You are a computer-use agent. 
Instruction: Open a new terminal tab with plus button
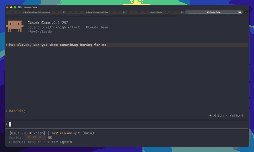point(246,12)
